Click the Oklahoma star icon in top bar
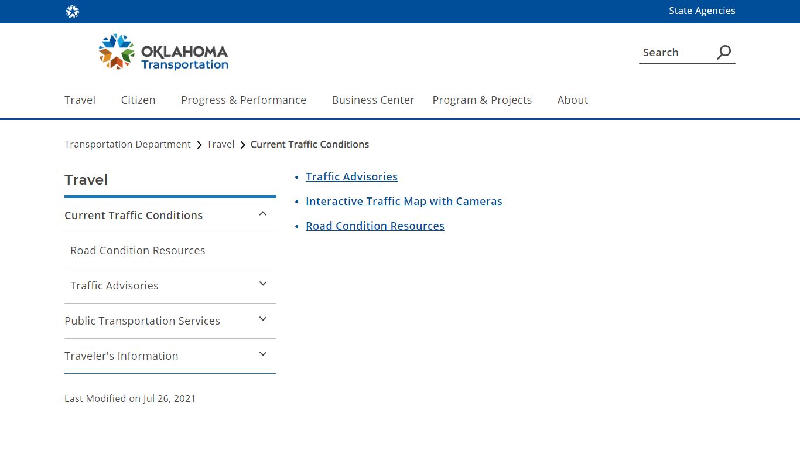Image resolution: width=800 pixels, height=450 pixels. pyautogui.click(x=73, y=12)
